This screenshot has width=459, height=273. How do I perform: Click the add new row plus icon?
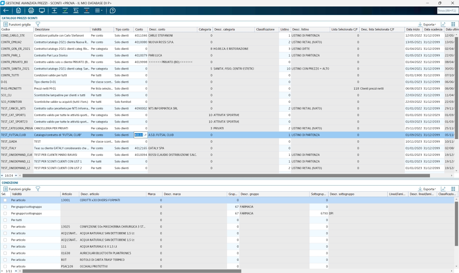click(x=54, y=11)
